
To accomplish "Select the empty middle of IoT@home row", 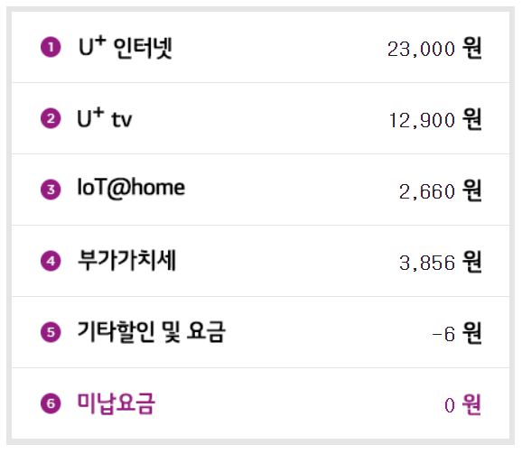I will point(292,190).
